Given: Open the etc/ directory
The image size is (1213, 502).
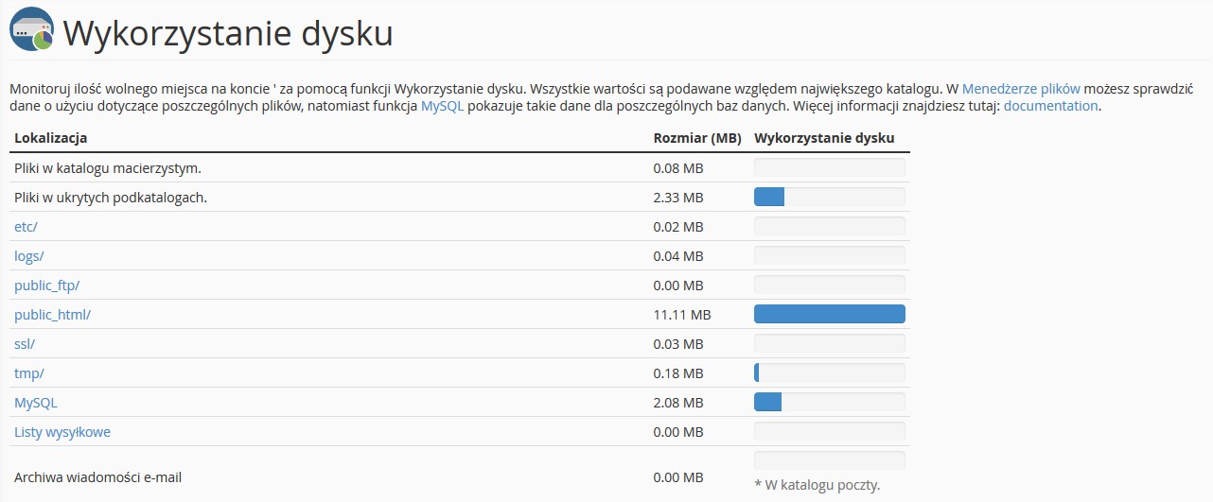Looking at the screenshot, I should click(26, 227).
